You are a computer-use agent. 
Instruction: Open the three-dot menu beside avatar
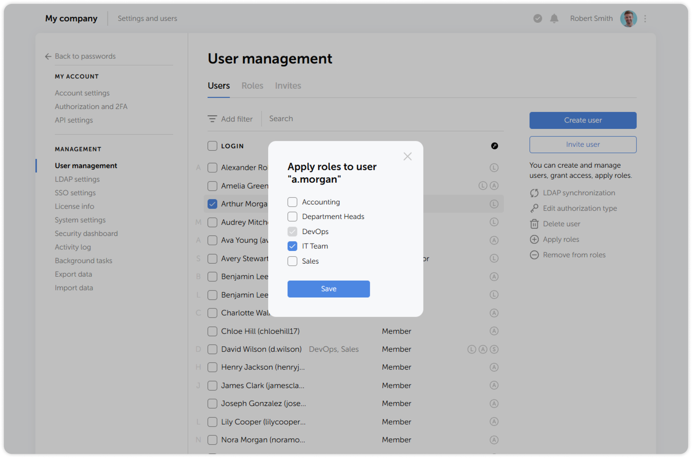click(x=645, y=19)
